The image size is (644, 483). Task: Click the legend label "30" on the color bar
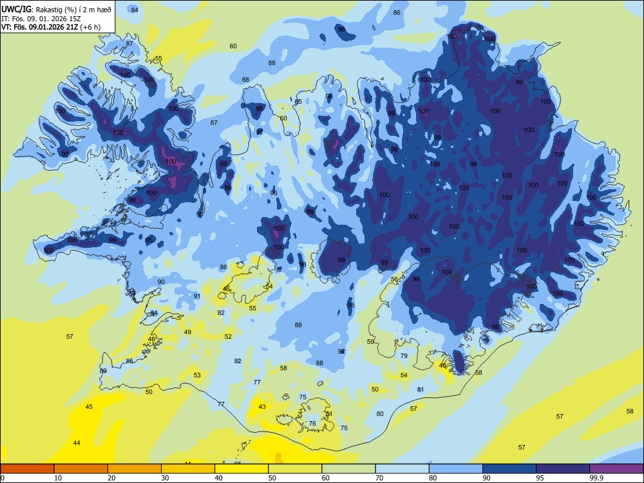pos(165,478)
